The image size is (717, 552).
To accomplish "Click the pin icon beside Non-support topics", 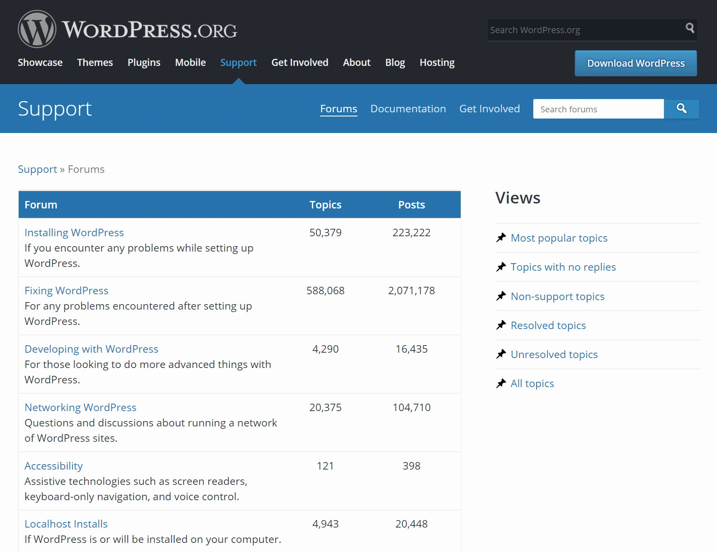I will [501, 296].
